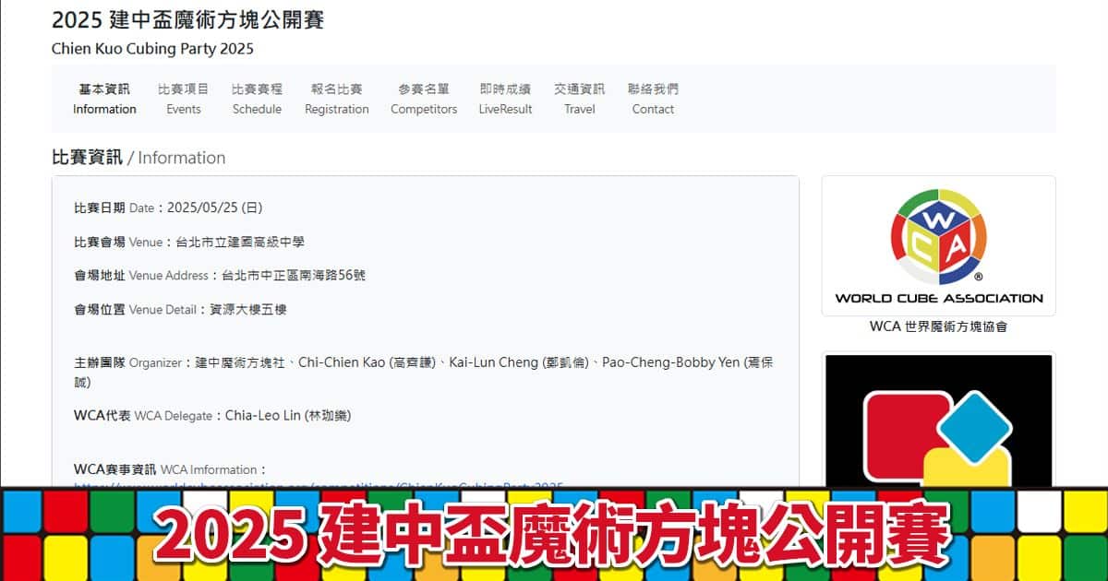Open the 即時成績 LiveResult tab
The image size is (1108, 581).
(x=505, y=99)
